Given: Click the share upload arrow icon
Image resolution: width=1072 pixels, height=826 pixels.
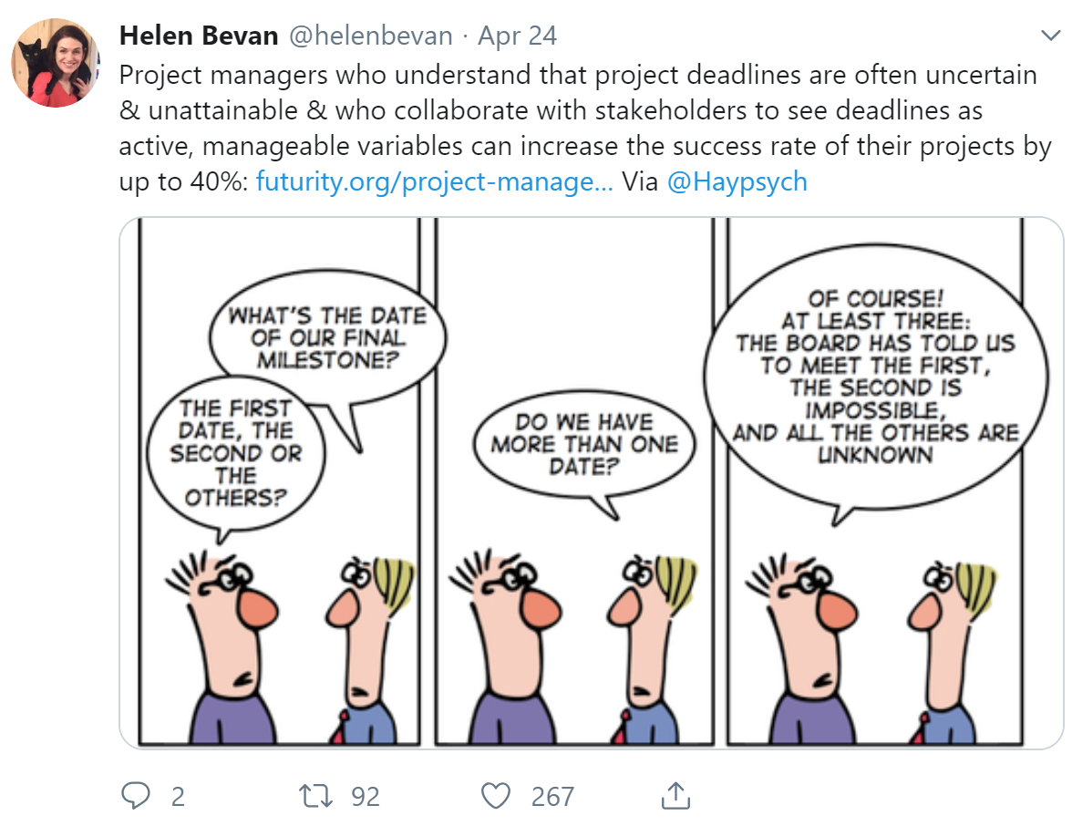Looking at the screenshot, I should [x=675, y=795].
